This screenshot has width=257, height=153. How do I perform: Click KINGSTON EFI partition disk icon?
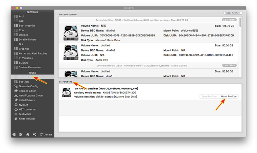(66, 92)
